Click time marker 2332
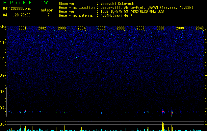This screenshot has height=131, width=207. tap(42, 28)
